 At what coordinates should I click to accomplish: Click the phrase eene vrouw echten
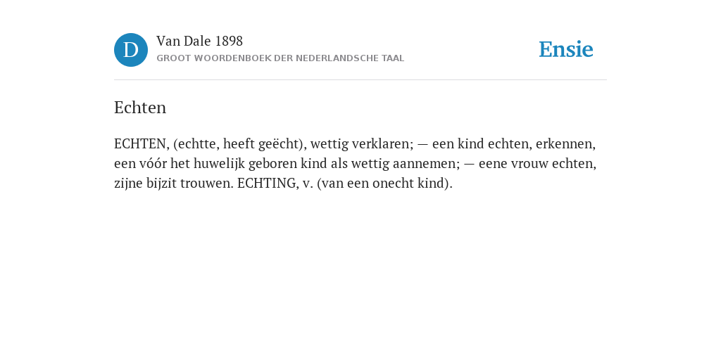pos(537,164)
